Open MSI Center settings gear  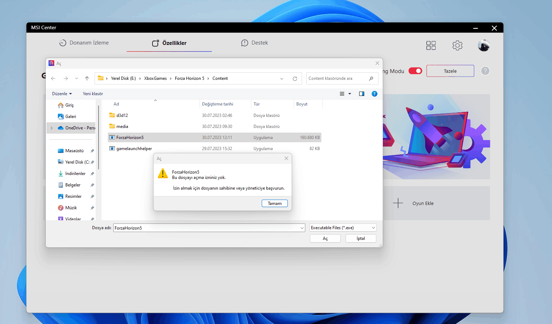coord(457,45)
